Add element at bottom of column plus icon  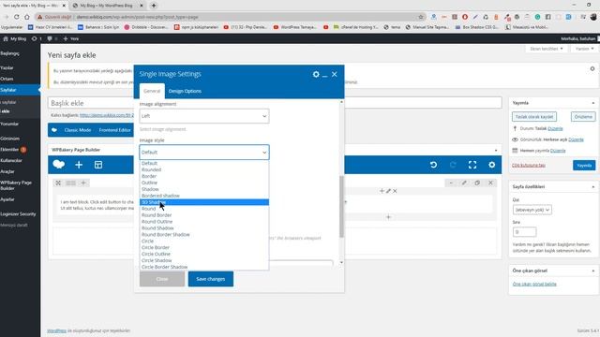pos(388,217)
